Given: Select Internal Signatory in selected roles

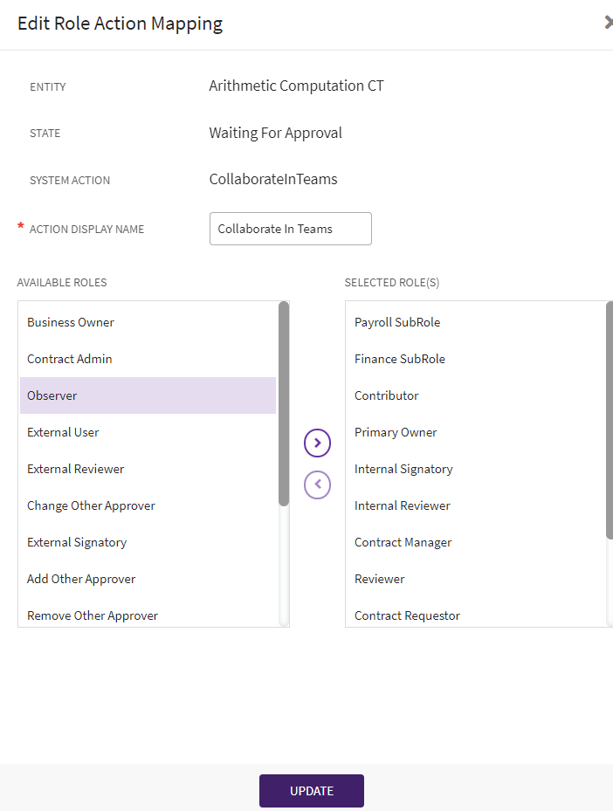Looking at the screenshot, I should tap(403, 469).
